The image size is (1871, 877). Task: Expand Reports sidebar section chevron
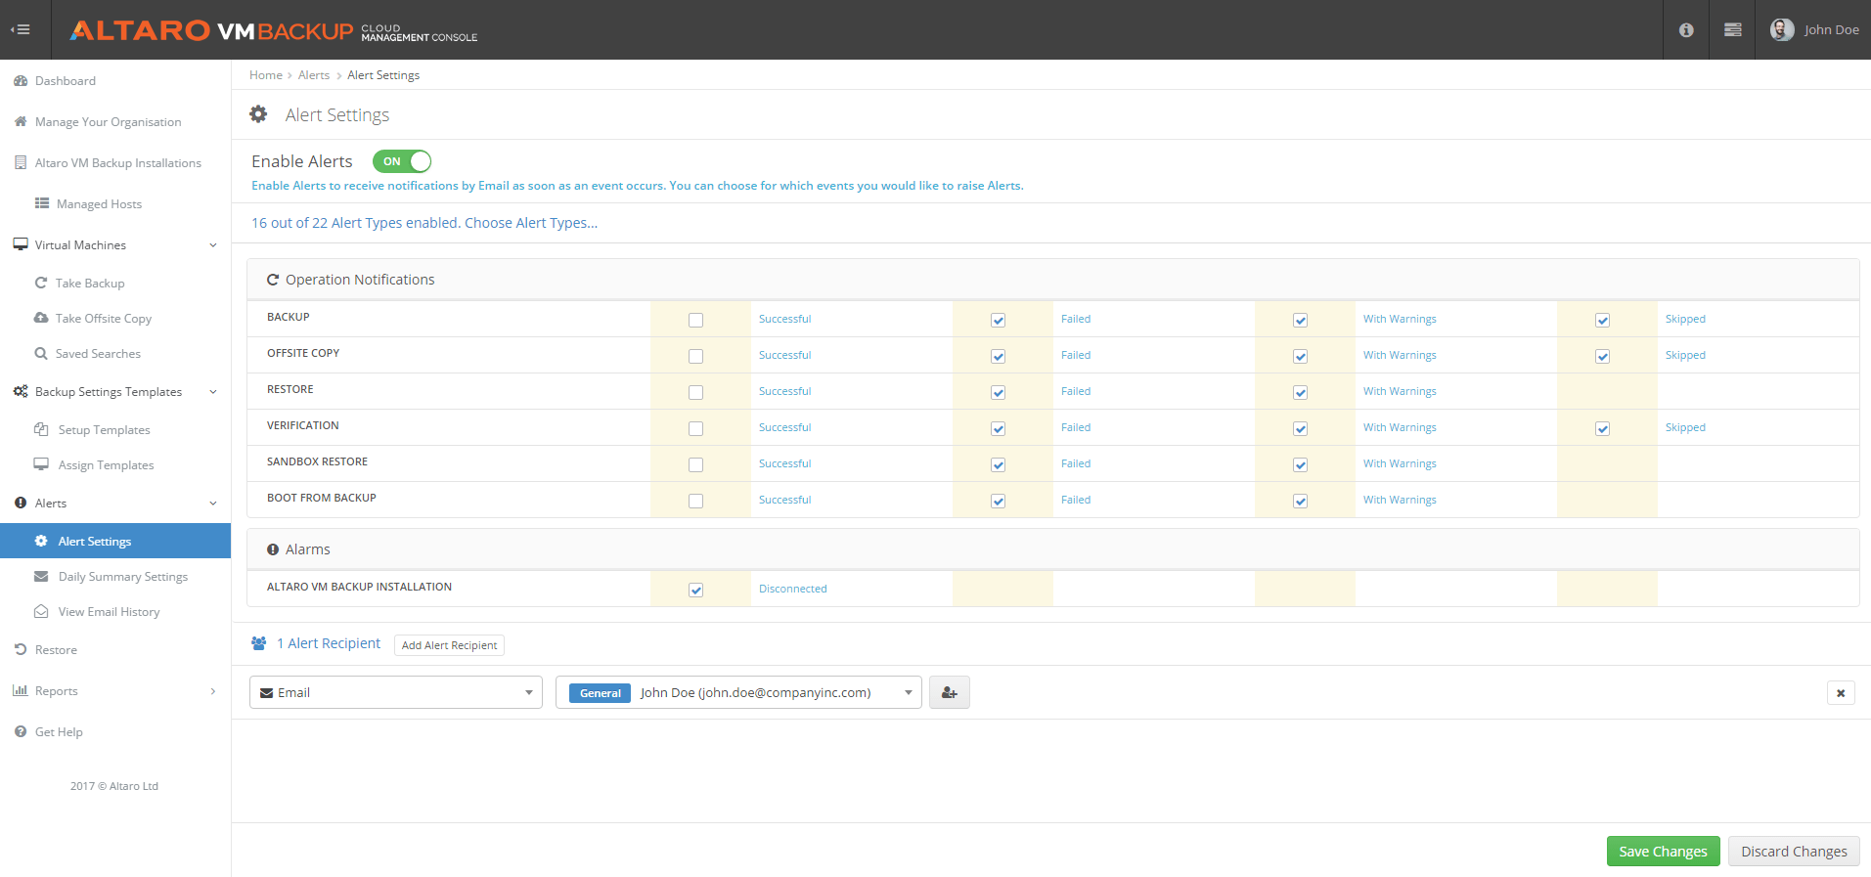(x=213, y=691)
